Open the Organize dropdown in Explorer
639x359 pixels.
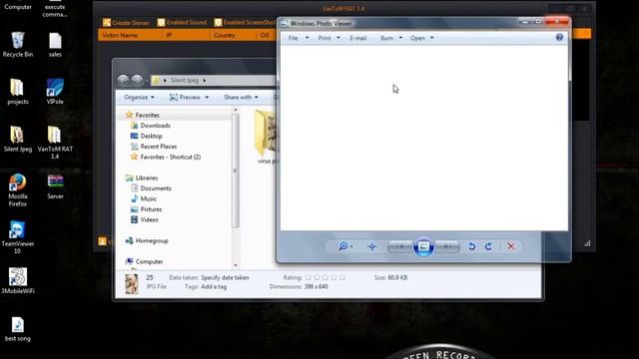click(139, 98)
